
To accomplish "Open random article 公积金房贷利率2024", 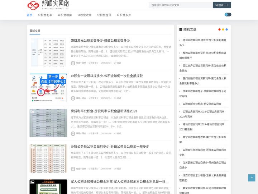I will 202,114.
